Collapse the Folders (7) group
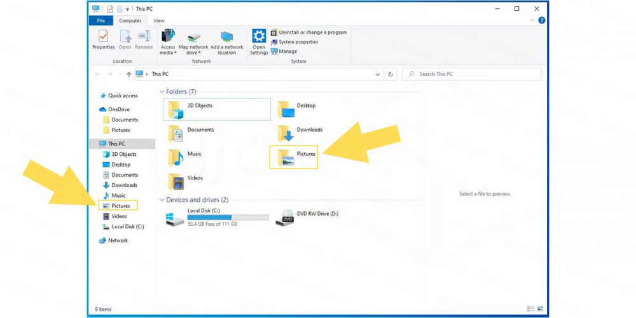 tap(162, 92)
